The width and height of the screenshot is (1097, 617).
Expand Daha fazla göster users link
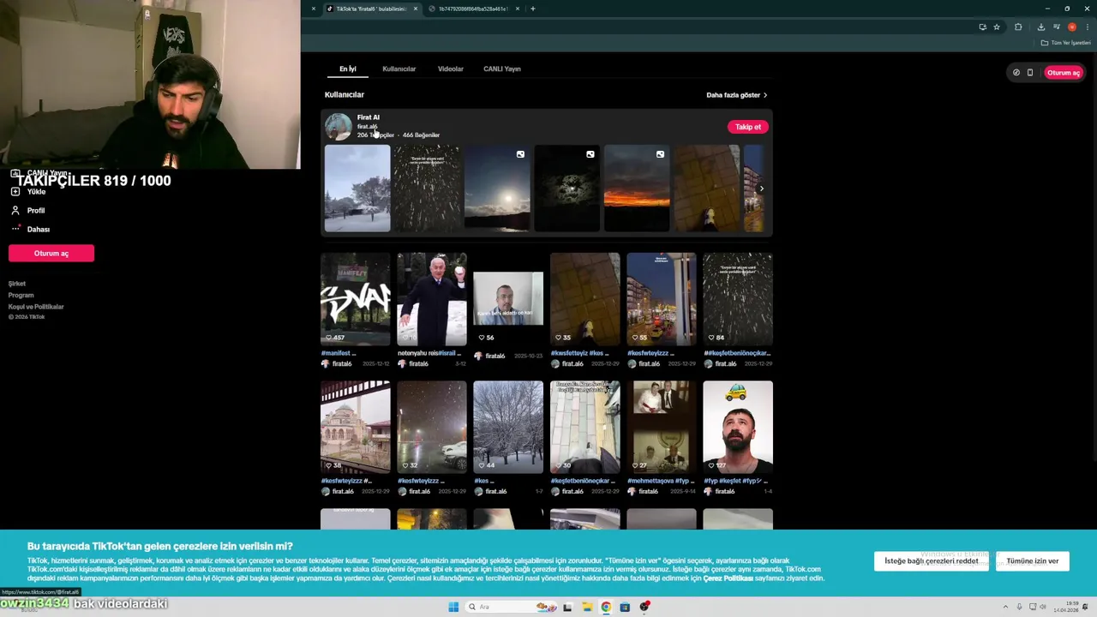pyautogui.click(x=736, y=95)
